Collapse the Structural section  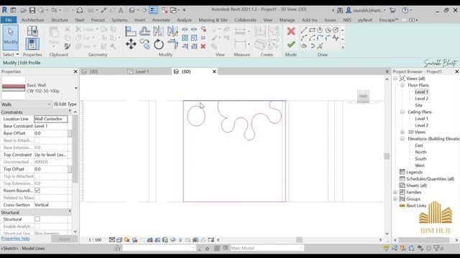(70, 211)
